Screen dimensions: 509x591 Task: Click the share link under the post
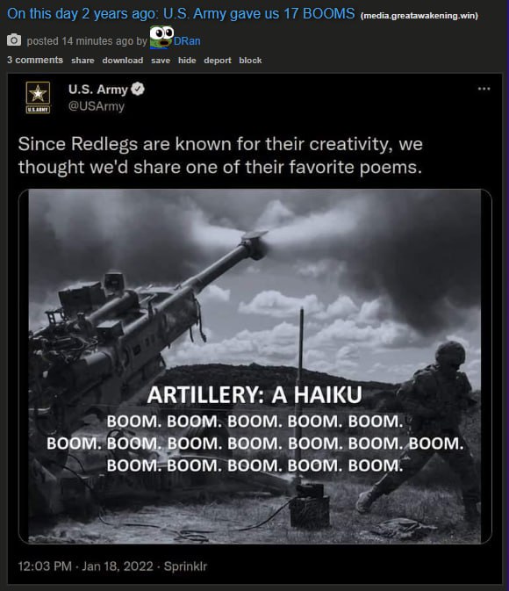[x=82, y=61]
